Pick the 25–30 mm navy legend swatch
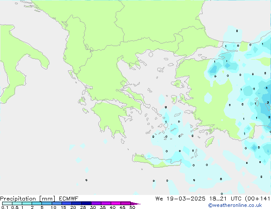This screenshot has width=271, height=209. point(86,203)
